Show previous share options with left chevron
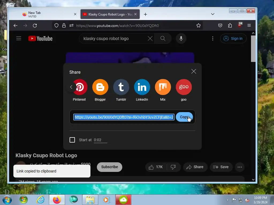The width and height of the screenshot is (274, 205). point(71,87)
